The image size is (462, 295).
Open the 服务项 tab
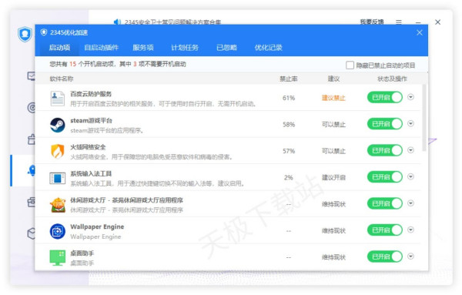[143, 48]
